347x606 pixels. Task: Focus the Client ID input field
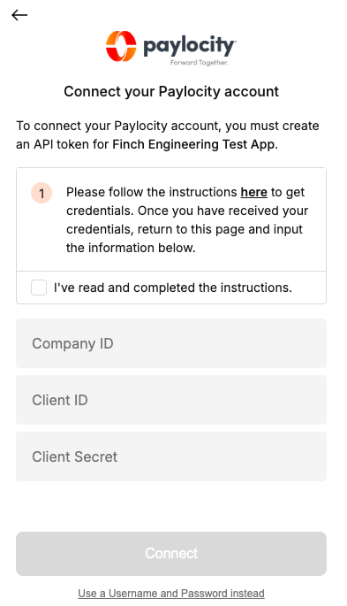tap(171, 400)
